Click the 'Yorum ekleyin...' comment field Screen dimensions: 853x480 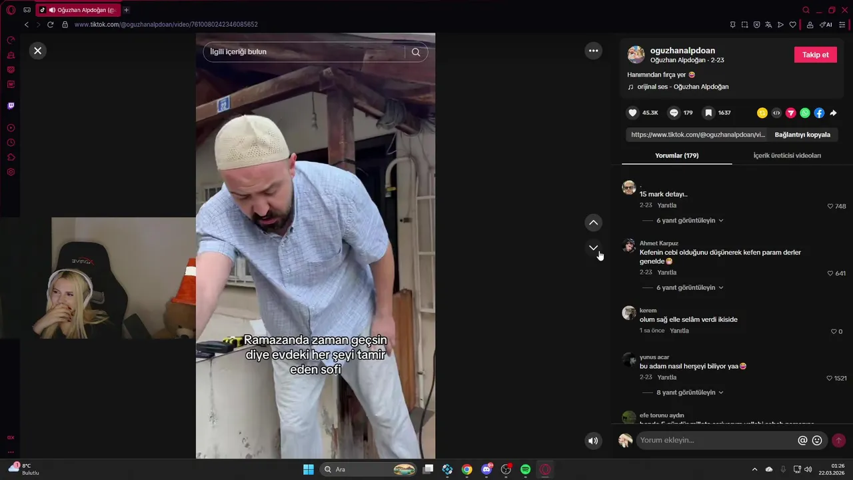pyautogui.click(x=716, y=440)
